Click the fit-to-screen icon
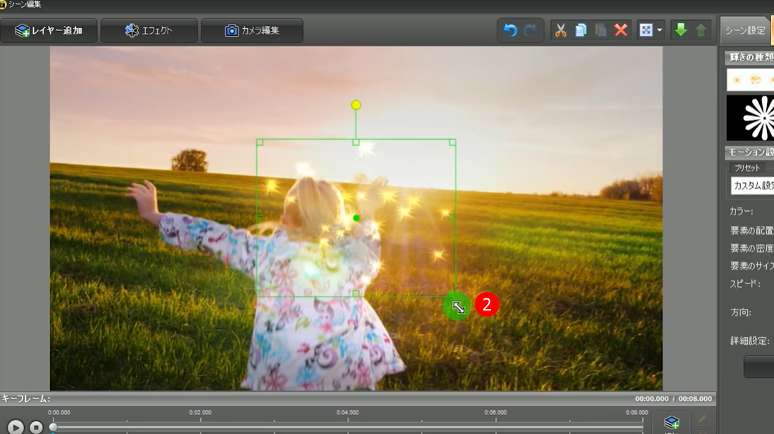 [x=646, y=30]
